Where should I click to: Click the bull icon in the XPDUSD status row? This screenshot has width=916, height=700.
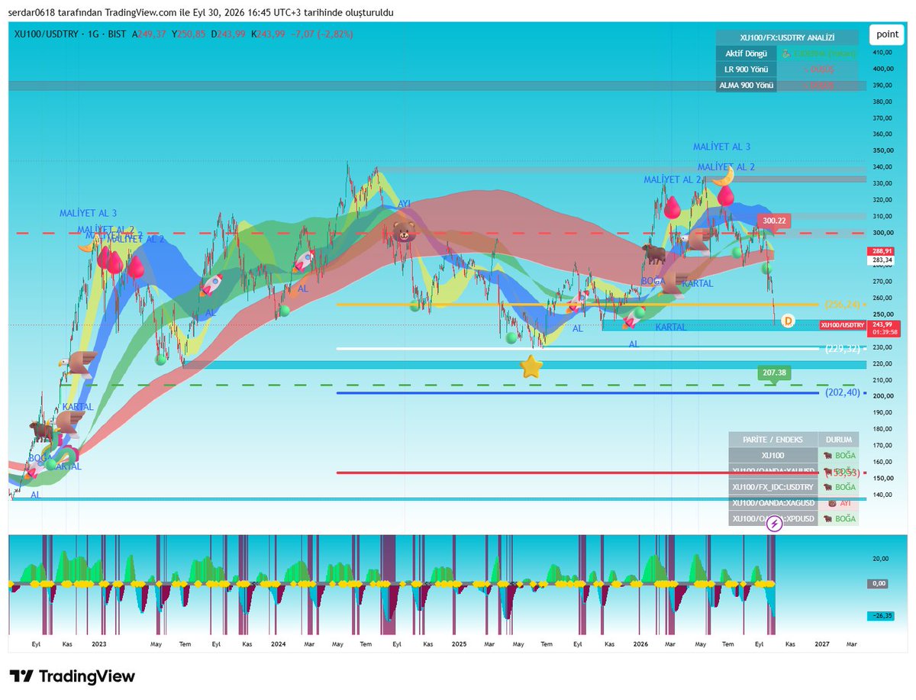828,519
